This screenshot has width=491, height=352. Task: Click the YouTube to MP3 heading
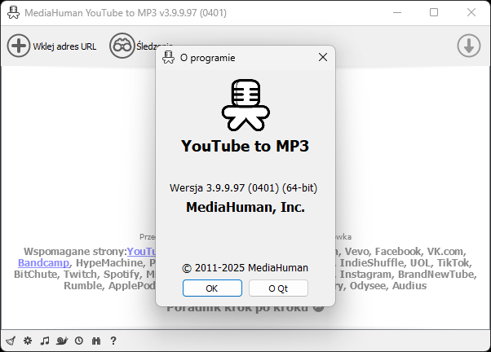pos(245,146)
